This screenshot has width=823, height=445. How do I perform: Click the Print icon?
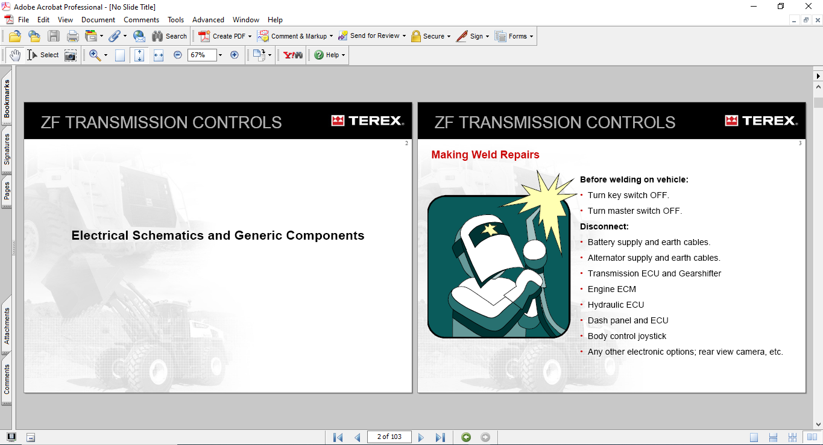pos(72,36)
